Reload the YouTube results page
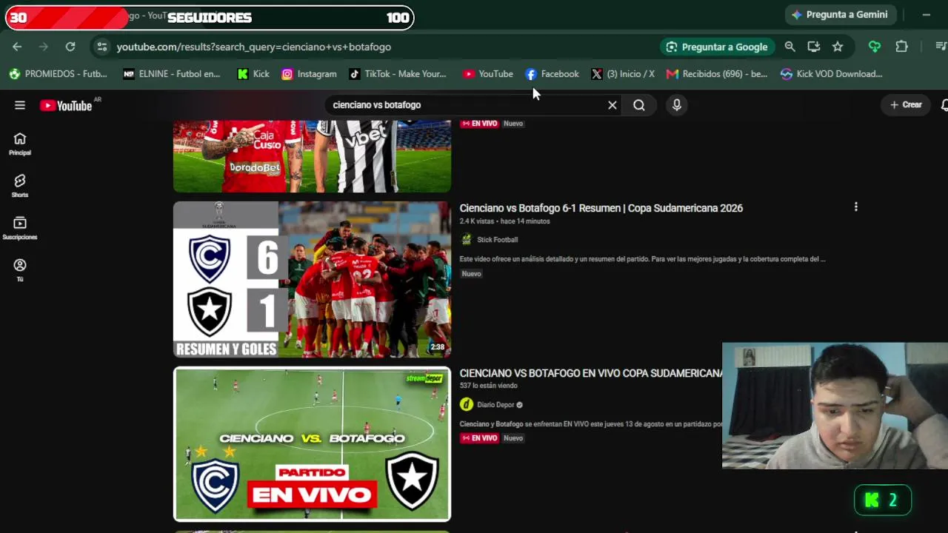948x533 pixels. 70,47
